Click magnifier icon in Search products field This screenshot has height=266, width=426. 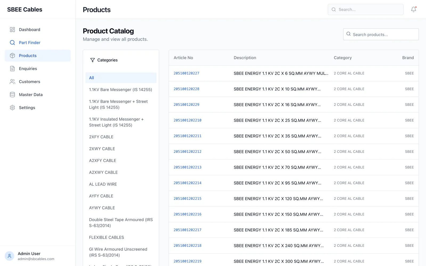tap(349, 34)
